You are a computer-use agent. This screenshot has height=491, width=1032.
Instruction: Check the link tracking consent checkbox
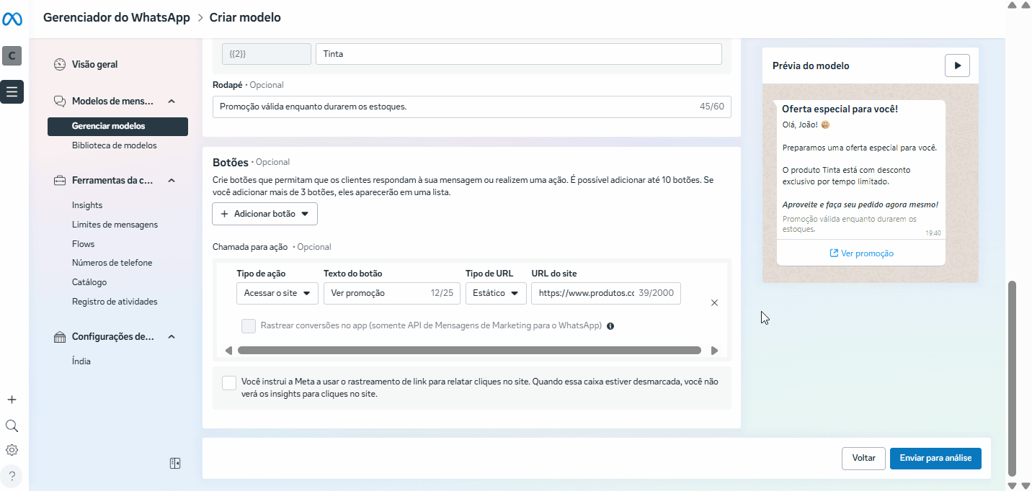pos(229,382)
